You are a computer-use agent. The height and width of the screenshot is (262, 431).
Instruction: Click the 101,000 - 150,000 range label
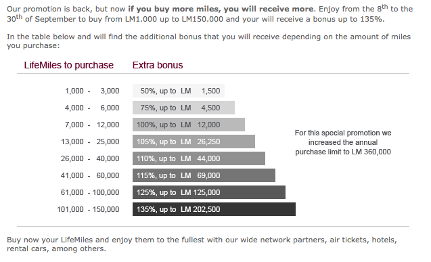pos(88,209)
